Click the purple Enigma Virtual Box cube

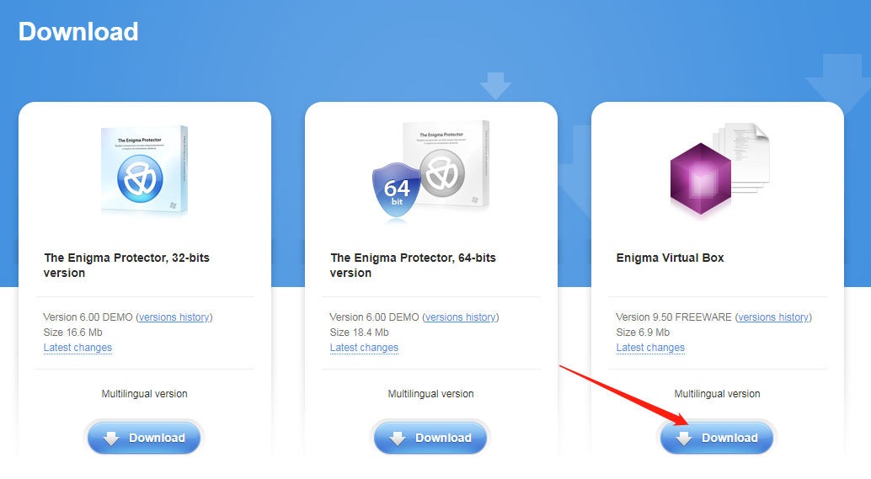[701, 178]
